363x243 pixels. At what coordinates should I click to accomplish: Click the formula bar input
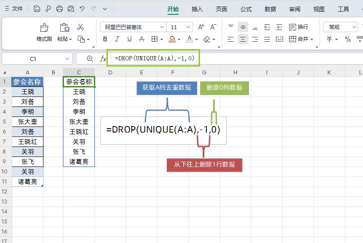[x=236, y=58]
